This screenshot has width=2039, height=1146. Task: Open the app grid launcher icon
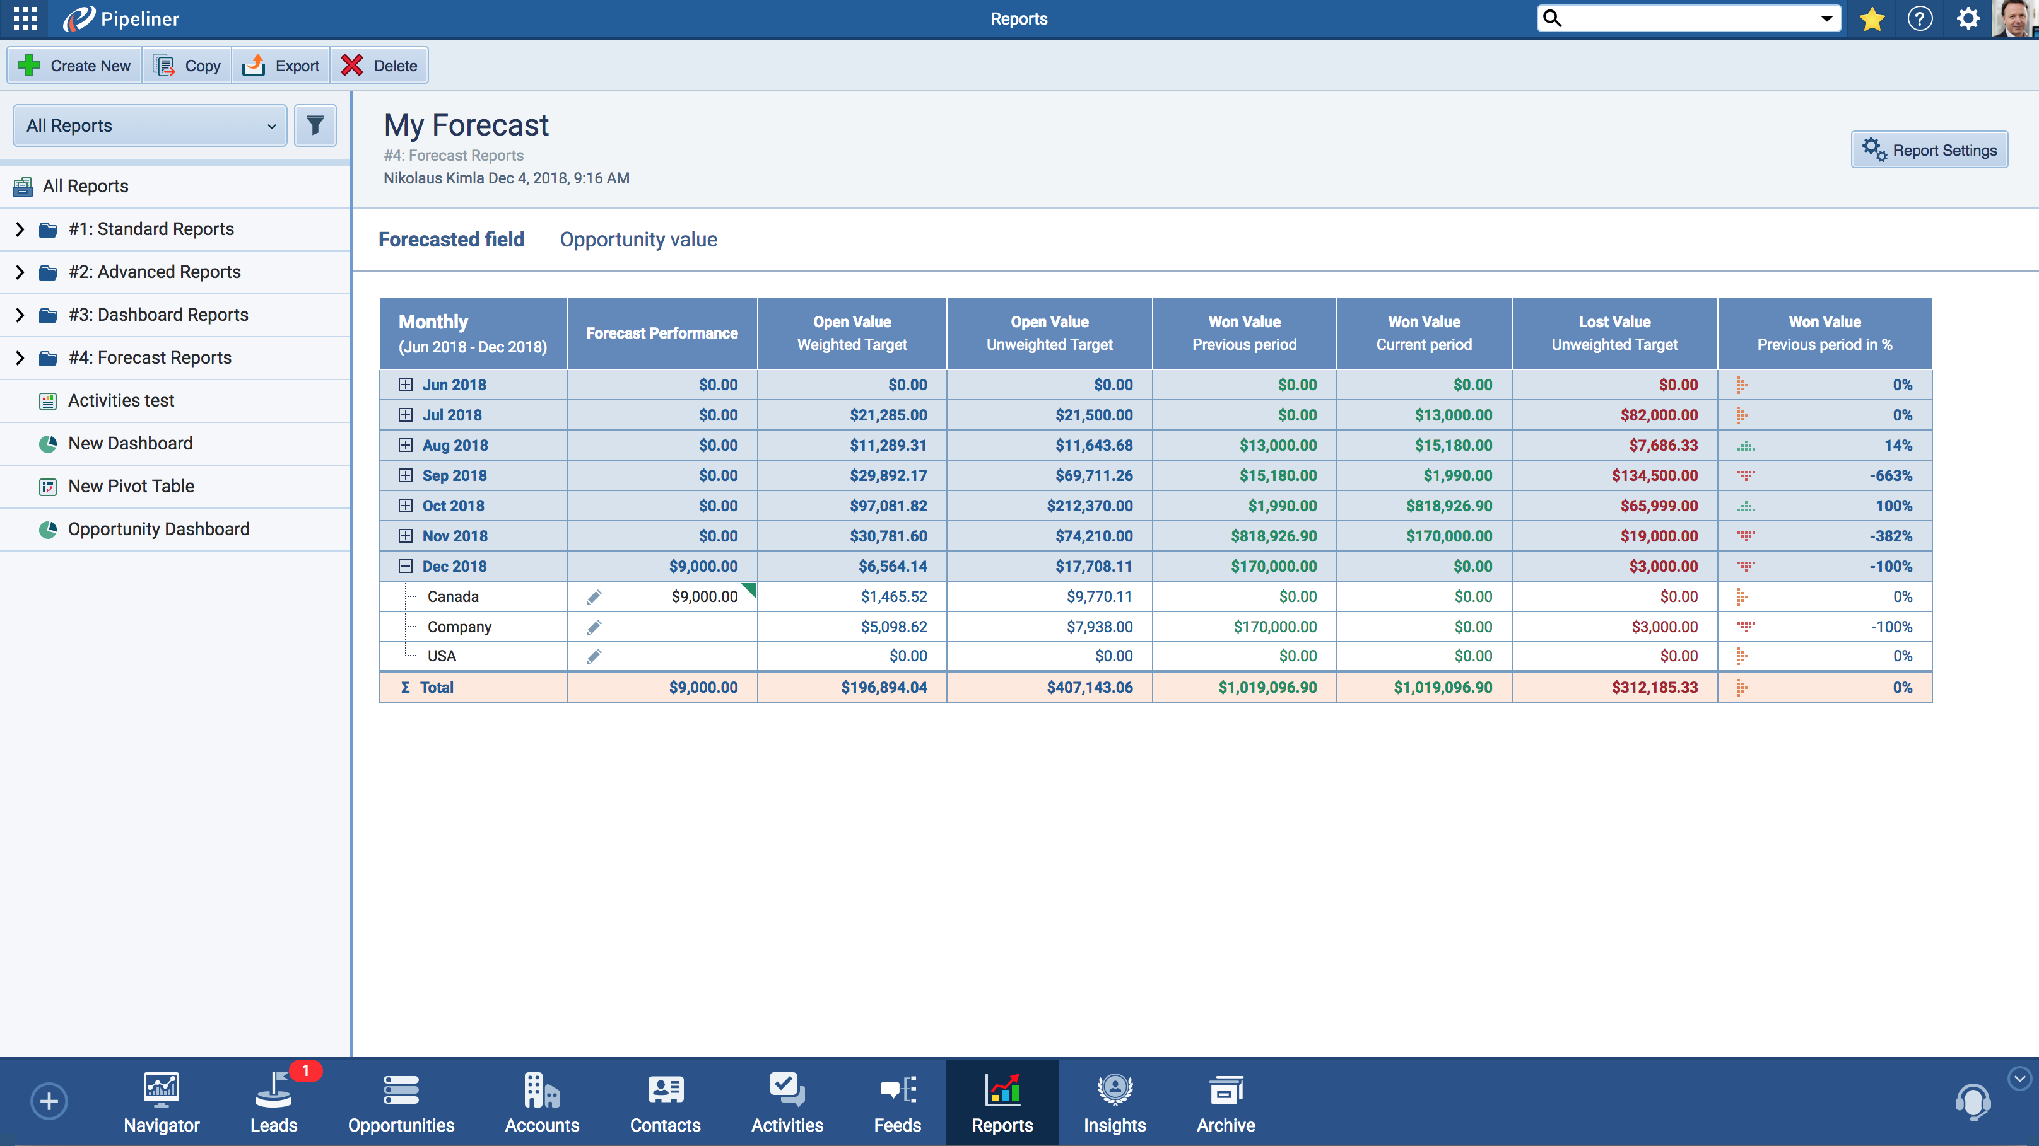(25, 18)
